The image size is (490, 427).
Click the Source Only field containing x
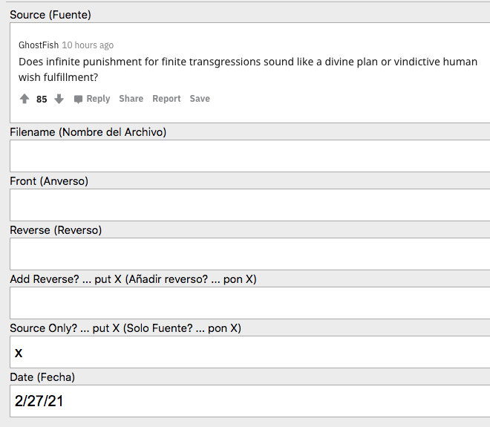click(249, 352)
